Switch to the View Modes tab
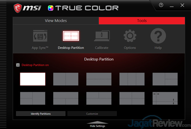The width and height of the screenshot is (191, 129). point(56,21)
